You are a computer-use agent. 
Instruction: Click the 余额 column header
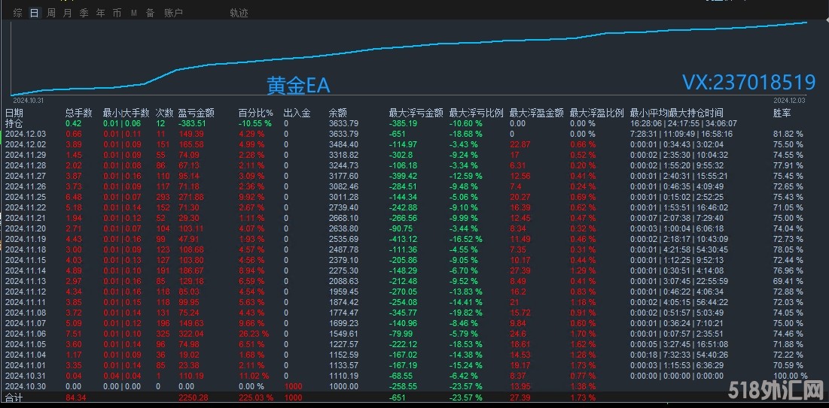338,113
